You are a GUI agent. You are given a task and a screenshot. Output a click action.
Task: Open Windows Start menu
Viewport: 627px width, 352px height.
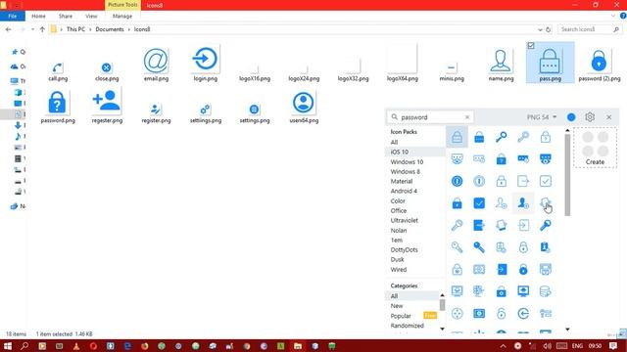point(7,345)
